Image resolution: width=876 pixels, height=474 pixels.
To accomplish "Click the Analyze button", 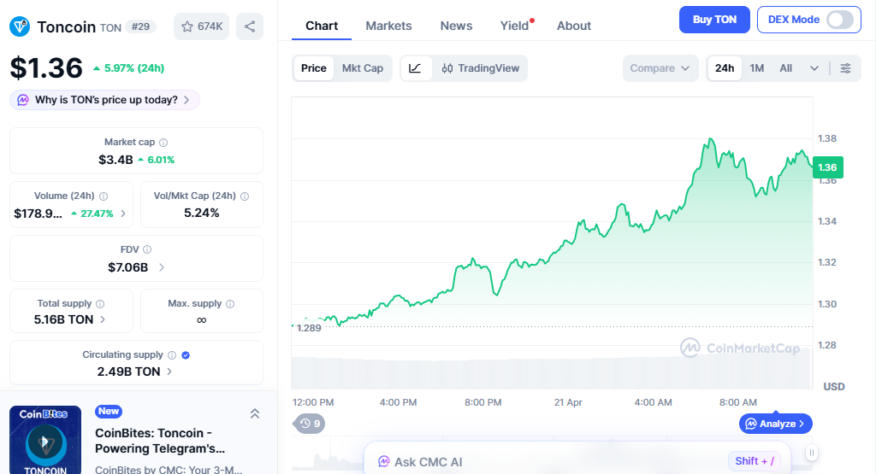I will click(776, 424).
